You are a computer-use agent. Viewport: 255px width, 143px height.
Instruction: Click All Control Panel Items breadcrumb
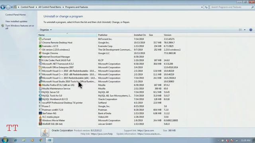50,7
